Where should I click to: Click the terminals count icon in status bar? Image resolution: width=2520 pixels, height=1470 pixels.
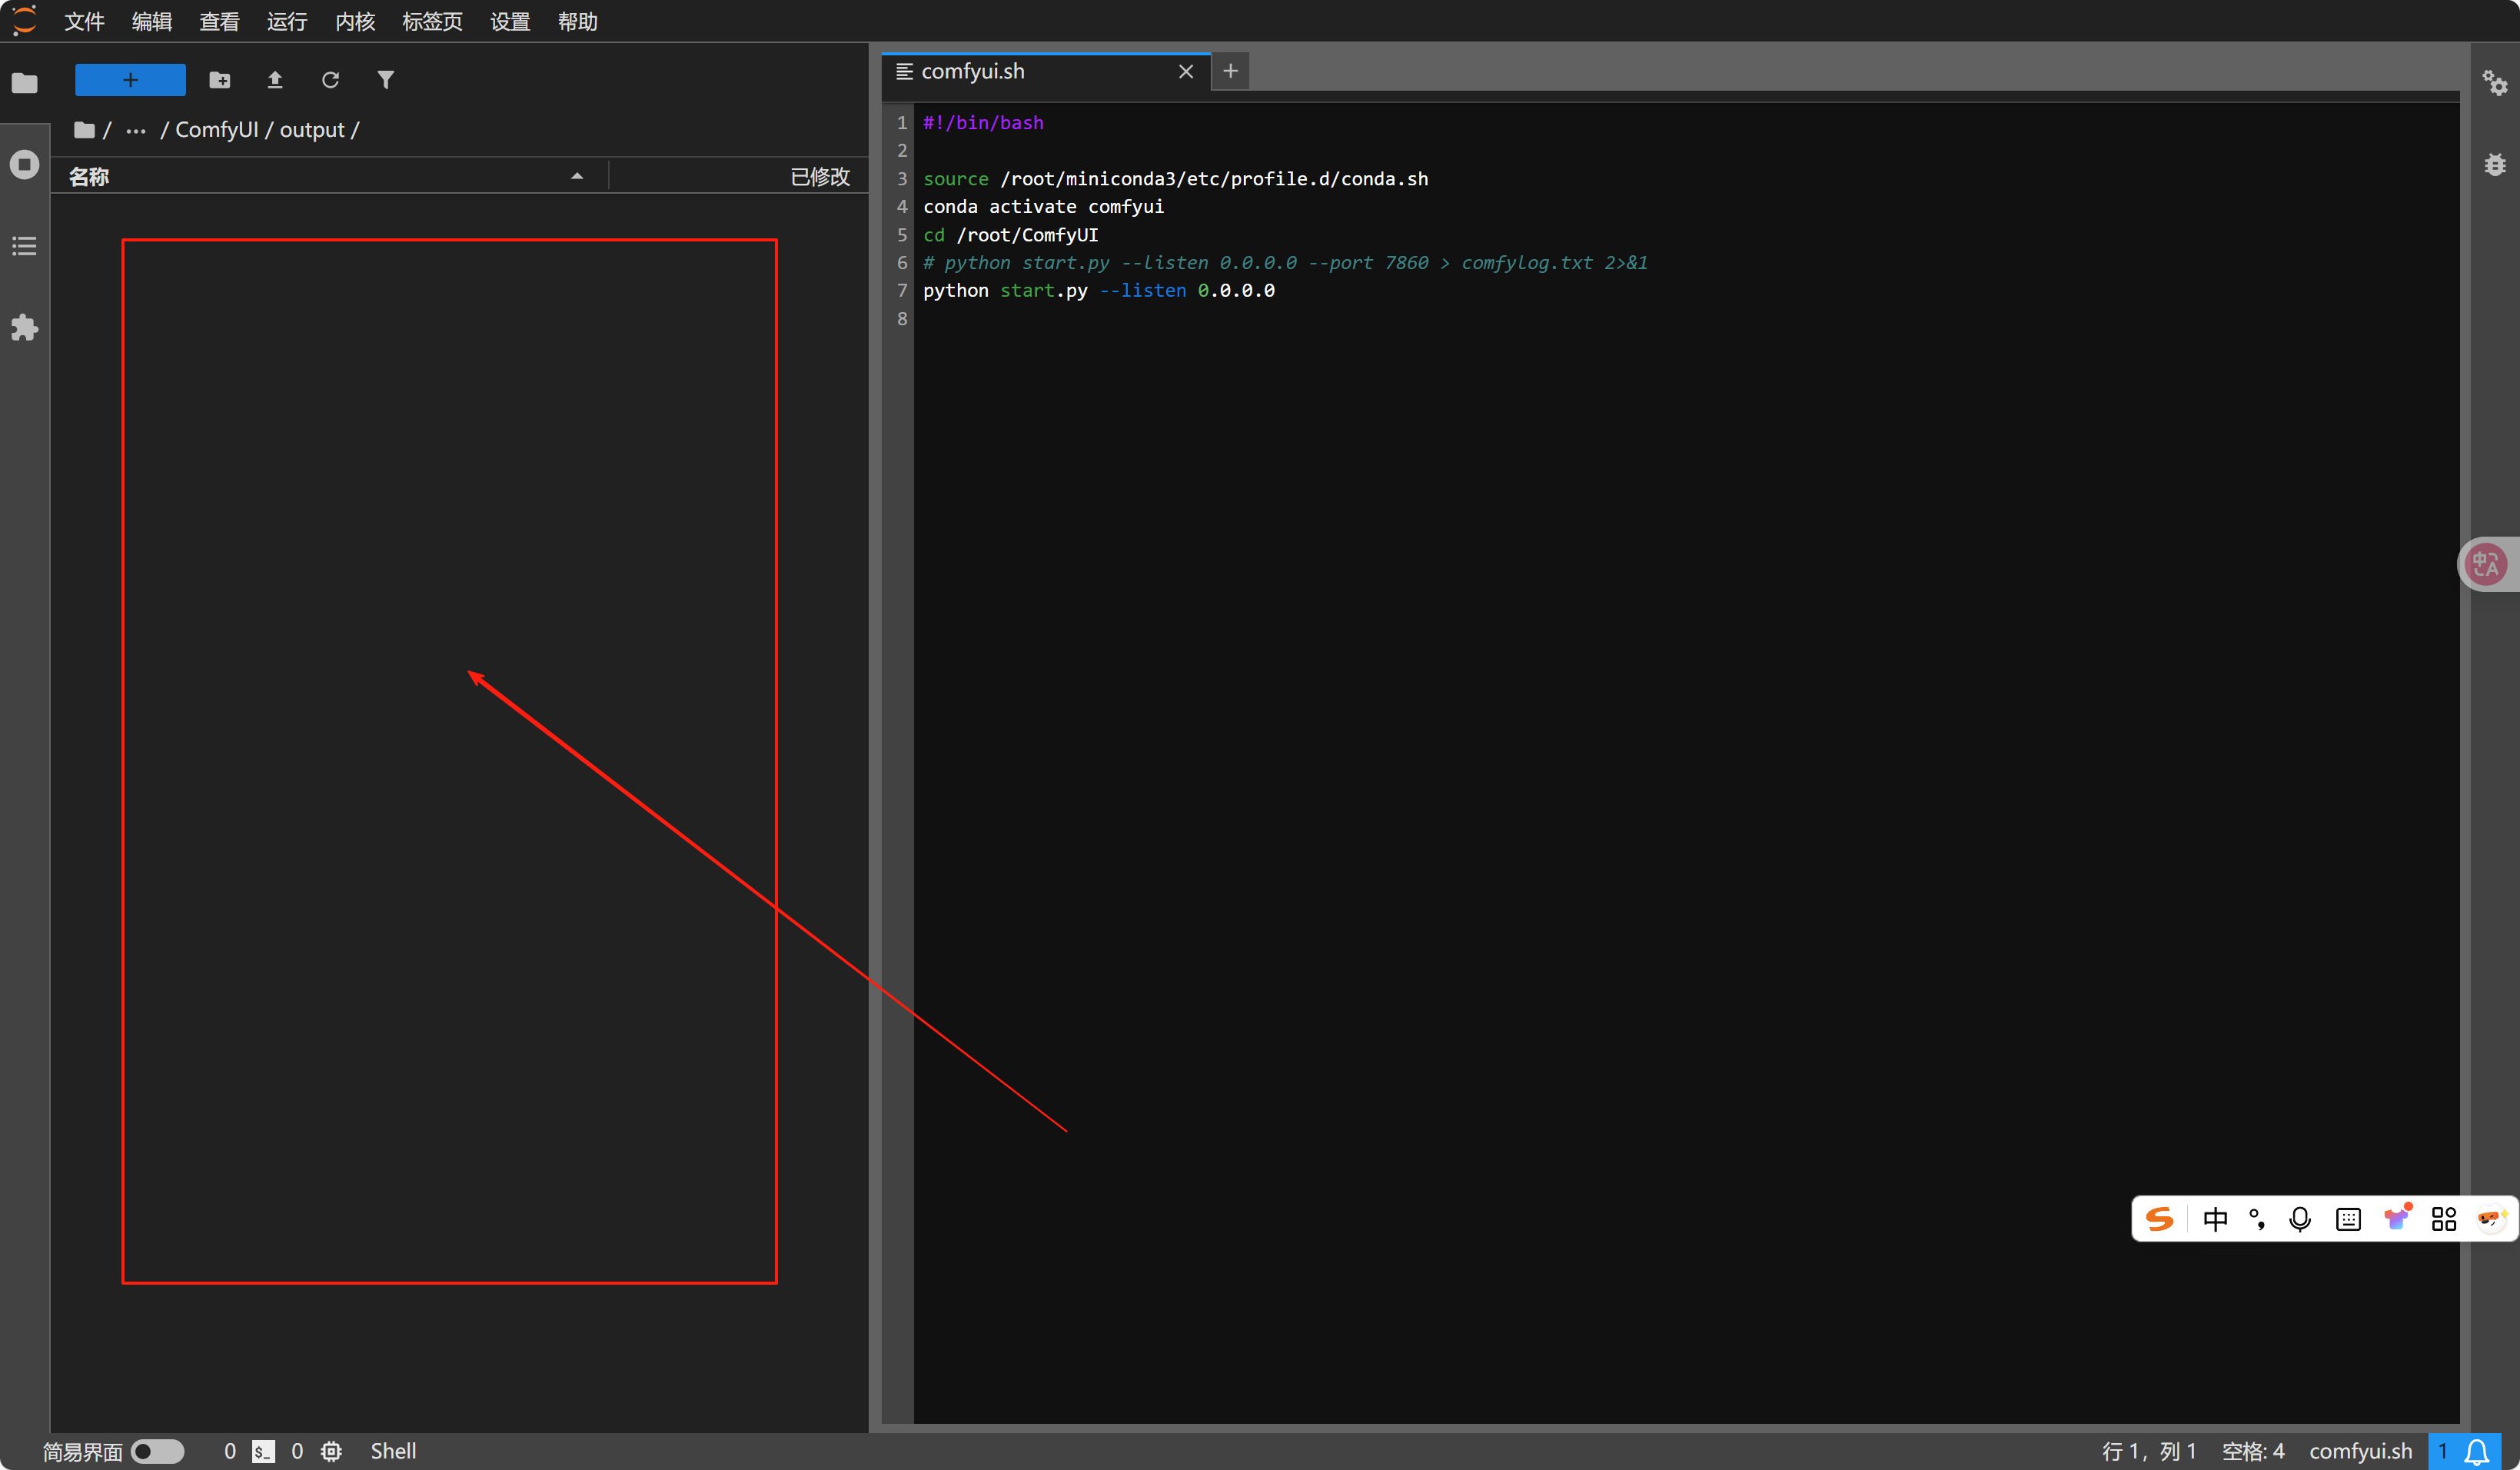click(263, 1451)
